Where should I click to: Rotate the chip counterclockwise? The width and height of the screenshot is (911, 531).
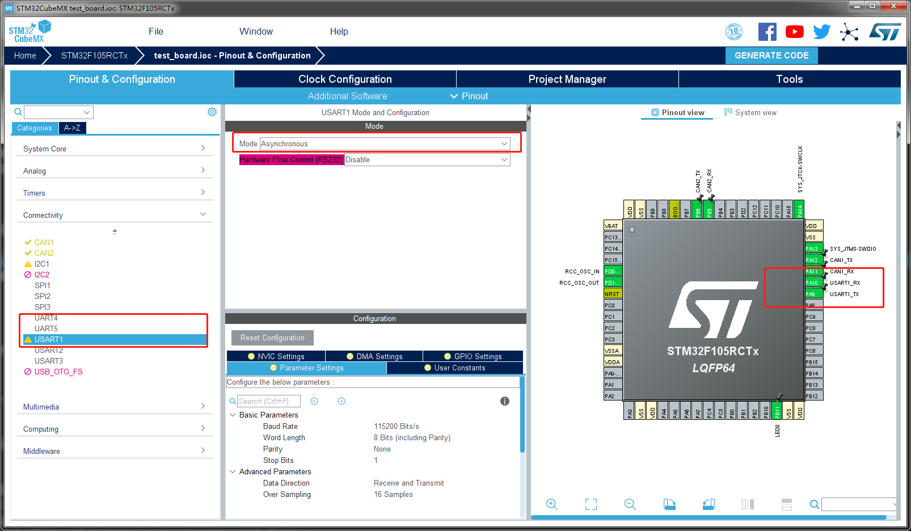pyautogui.click(x=708, y=504)
